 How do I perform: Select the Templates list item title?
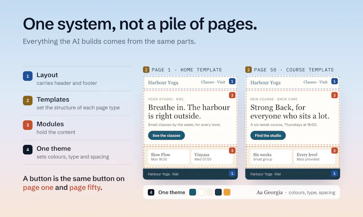point(53,99)
